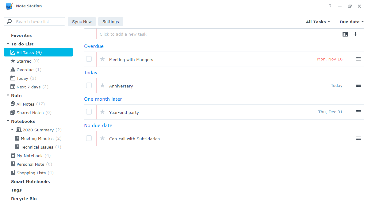The height and width of the screenshot is (221, 368).
Task: Open details icon for Con-call with Subsidaries
Action: tap(358, 138)
